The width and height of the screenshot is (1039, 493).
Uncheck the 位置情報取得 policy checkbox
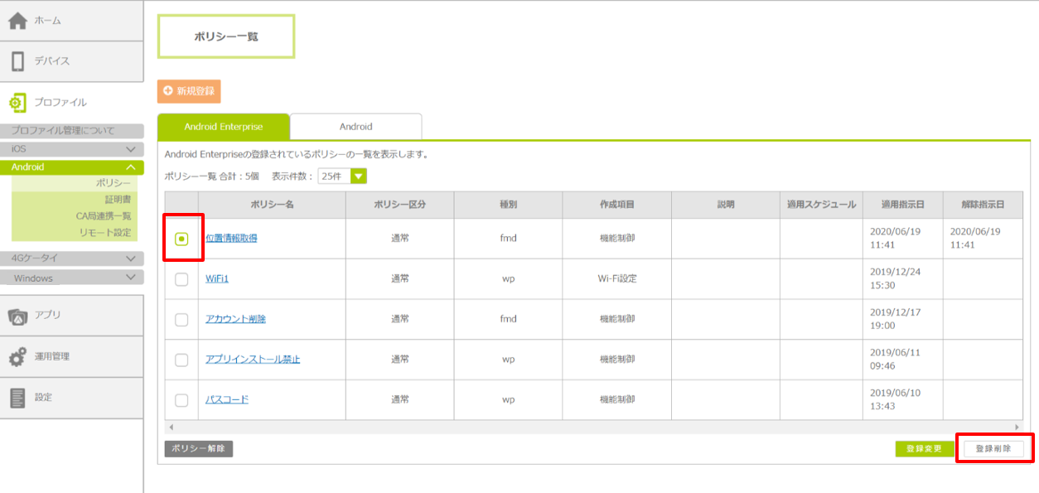click(x=181, y=239)
